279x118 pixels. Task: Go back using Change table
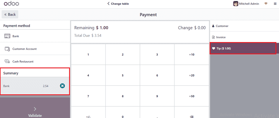[x=118, y=4]
